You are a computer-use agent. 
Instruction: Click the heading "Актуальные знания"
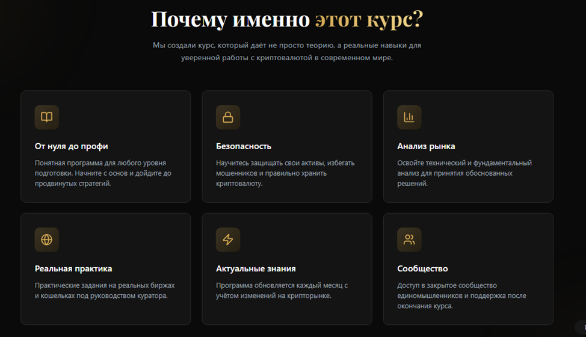click(256, 268)
